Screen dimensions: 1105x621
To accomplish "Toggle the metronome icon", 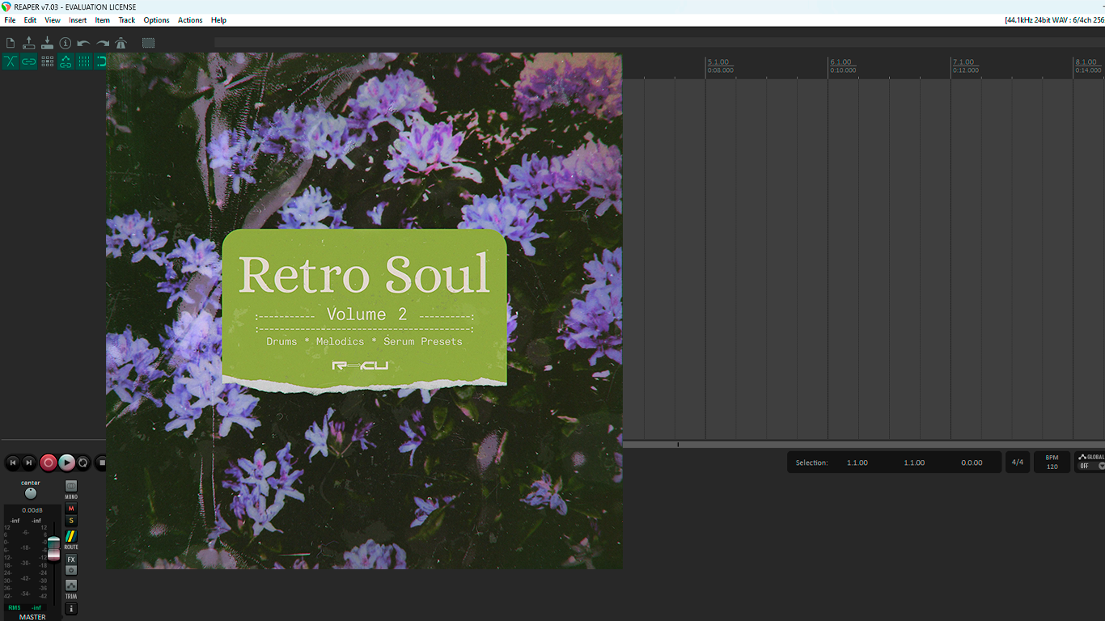I will [121, 43].
